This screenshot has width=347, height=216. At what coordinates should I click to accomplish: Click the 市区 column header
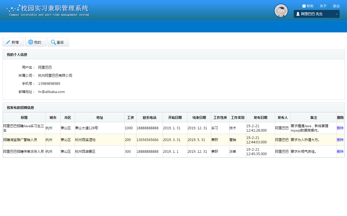pyautogui.click(x=68, y=118)
